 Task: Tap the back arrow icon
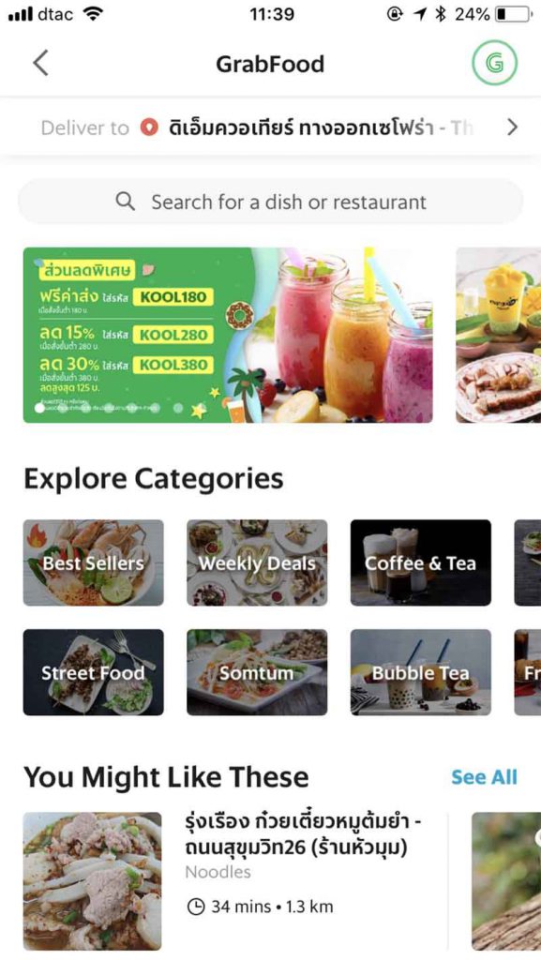point(40,63)
